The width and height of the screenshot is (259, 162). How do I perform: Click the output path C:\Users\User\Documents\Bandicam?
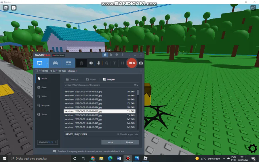pyautogui.click(x=82, y=85)
